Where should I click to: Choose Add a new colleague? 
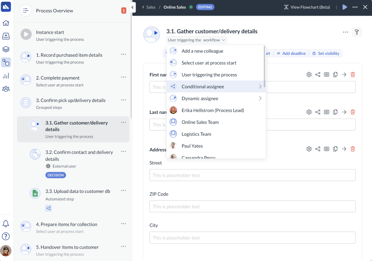coord(215,51)
